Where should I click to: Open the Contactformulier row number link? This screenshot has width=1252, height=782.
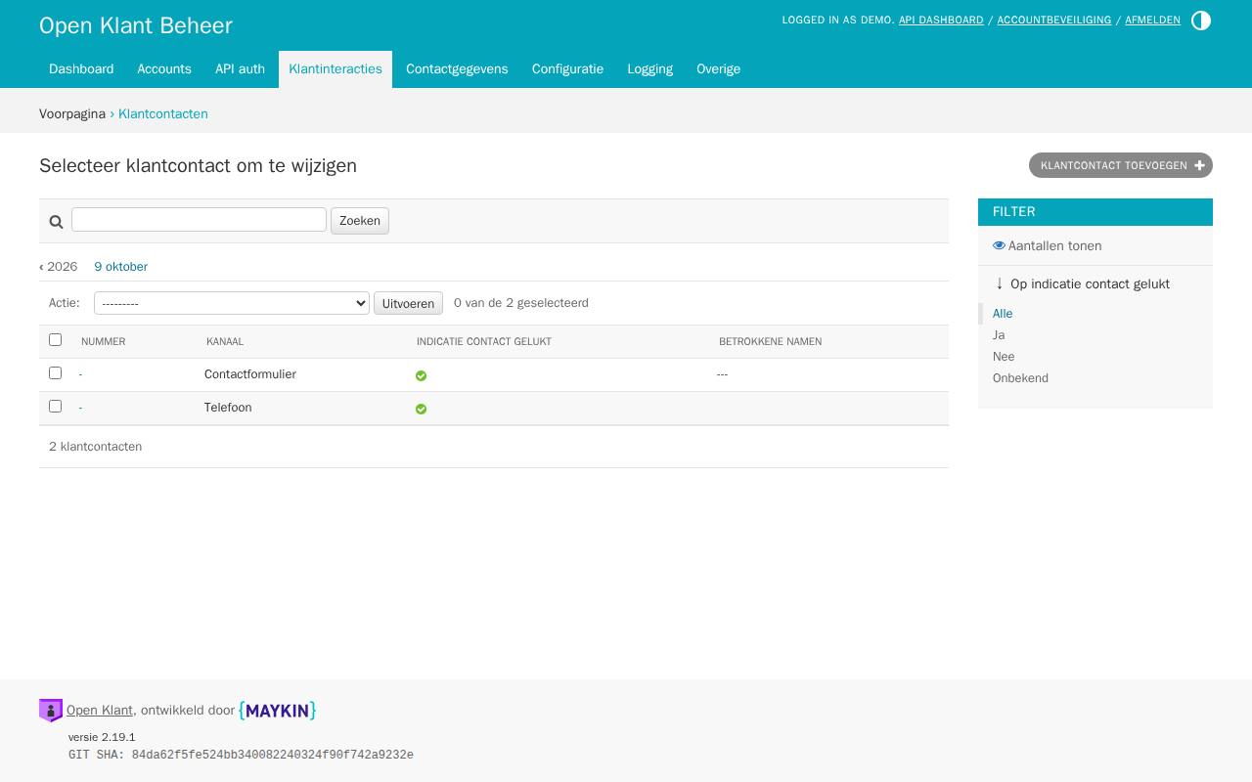click(x=80, y=374)
